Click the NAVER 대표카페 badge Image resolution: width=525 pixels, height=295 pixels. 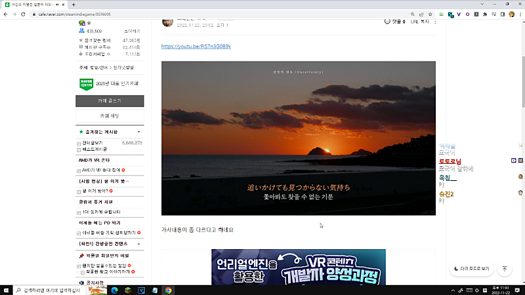[86, 85]
